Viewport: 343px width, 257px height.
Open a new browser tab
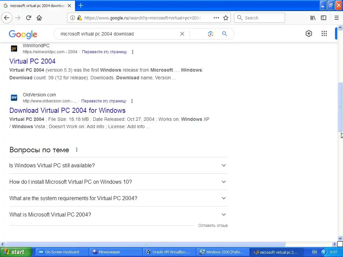point(80,5)
